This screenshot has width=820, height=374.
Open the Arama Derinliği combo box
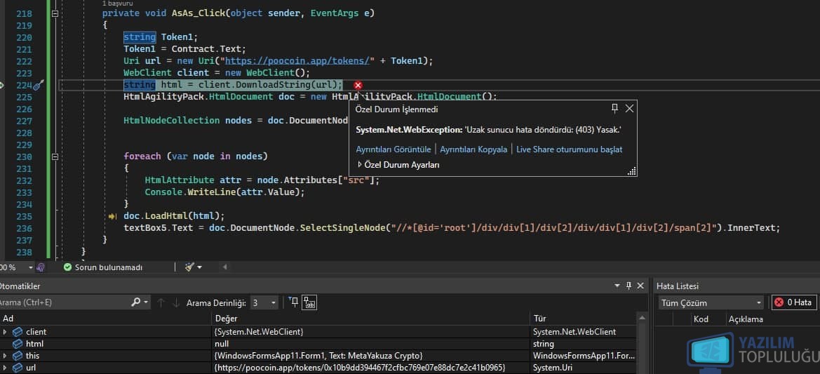tap(264, 303)
